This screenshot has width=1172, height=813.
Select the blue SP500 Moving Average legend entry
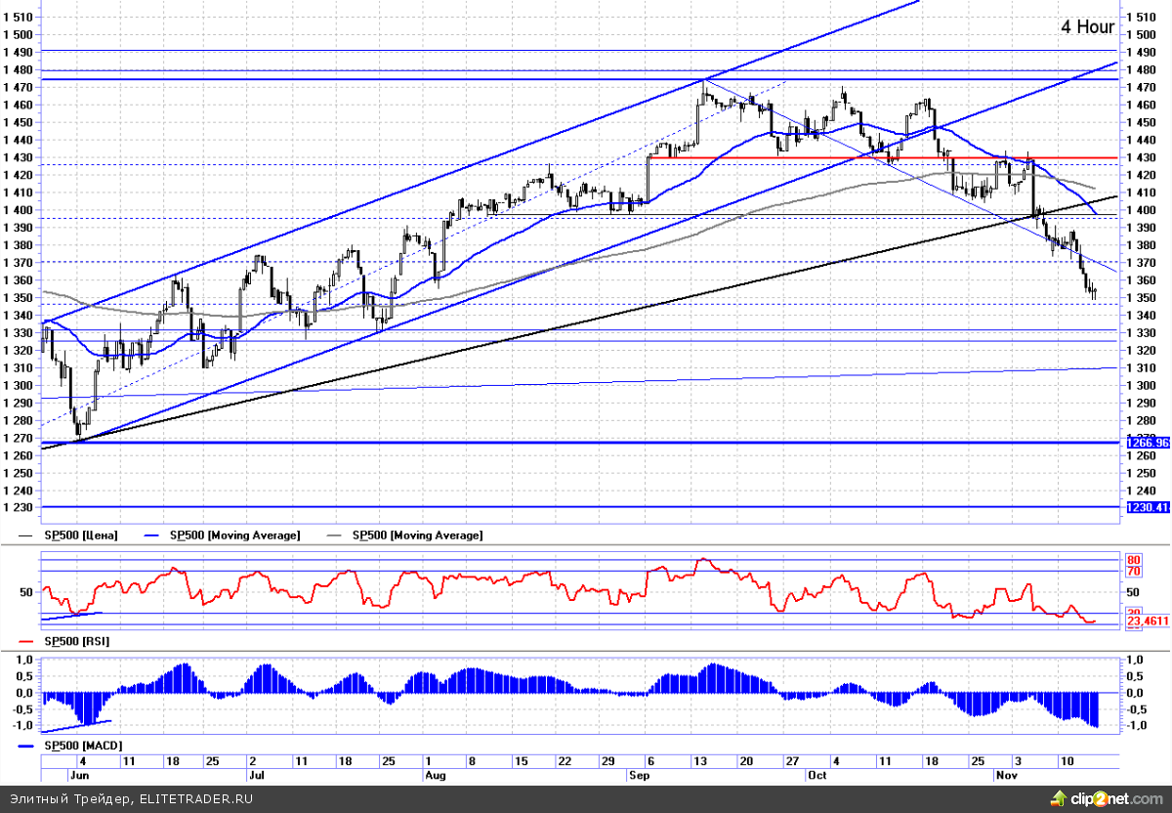[x=233, y=535]
